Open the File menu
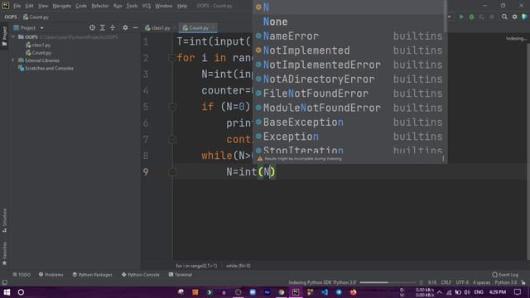530x298 pixels. pos(17,6)
